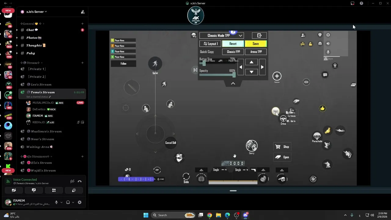
Task: Join the Waiting-Area voice channel
Action: [x=52, y=147]
